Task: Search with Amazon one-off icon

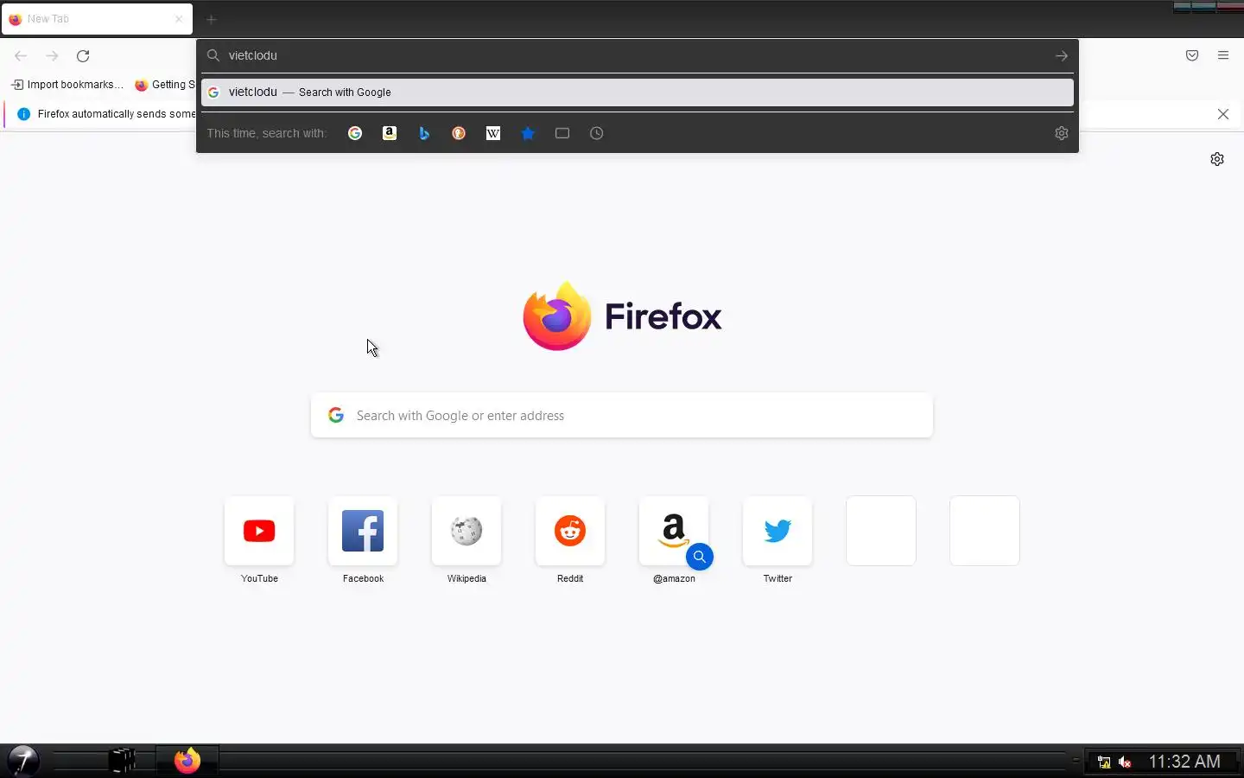Action: coord(390,133)
